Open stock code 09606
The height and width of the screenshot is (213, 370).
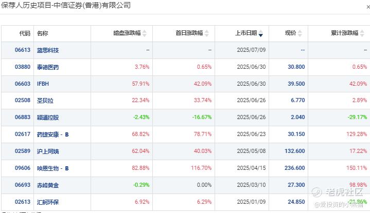coord(23,168)
